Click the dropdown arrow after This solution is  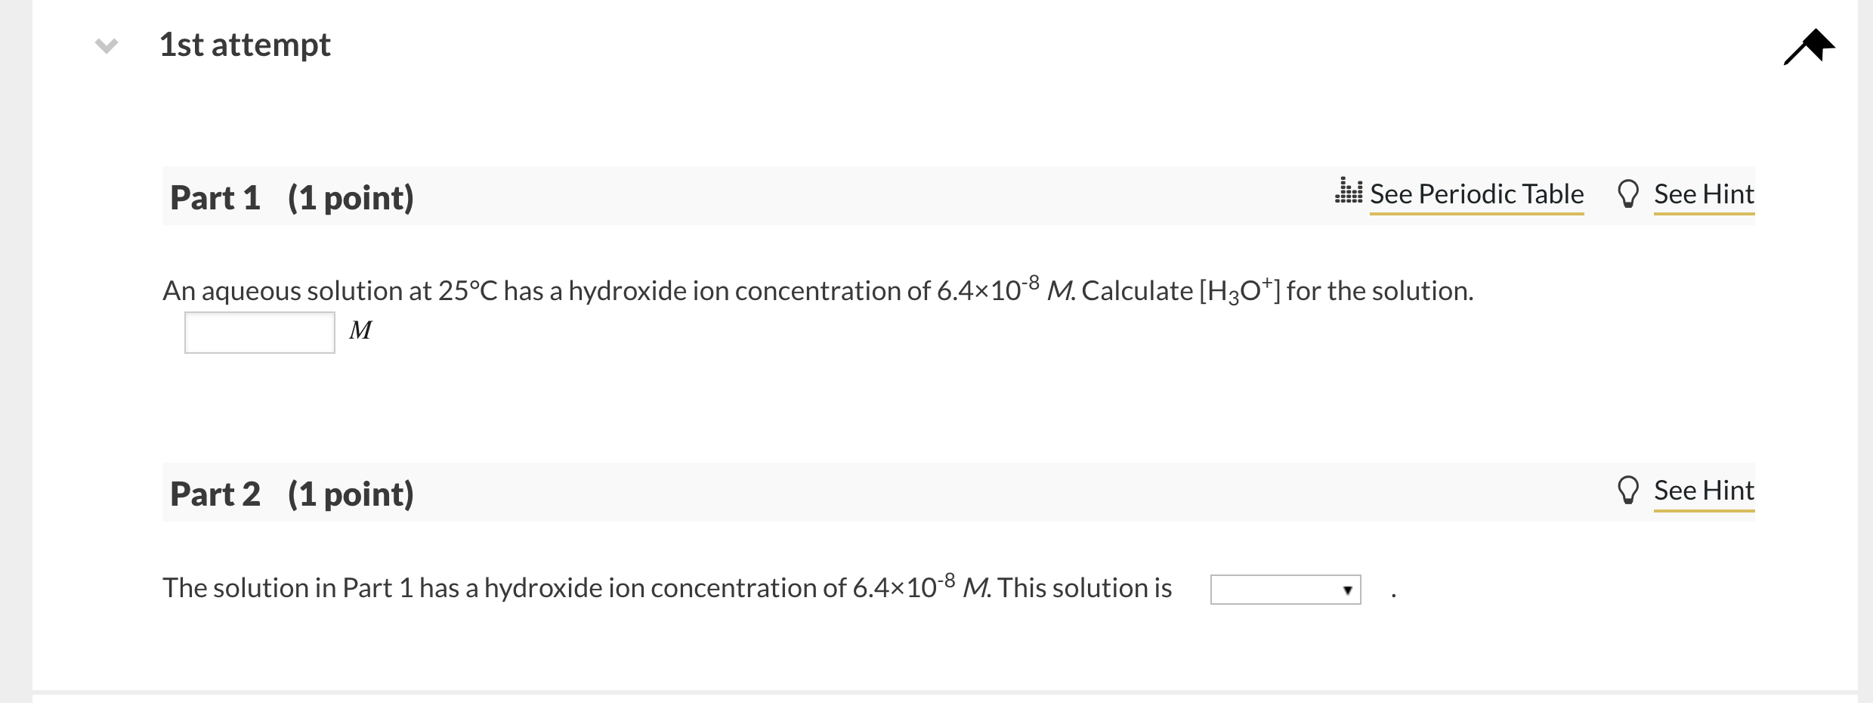pyautogui.click(x=1349, y=590)
